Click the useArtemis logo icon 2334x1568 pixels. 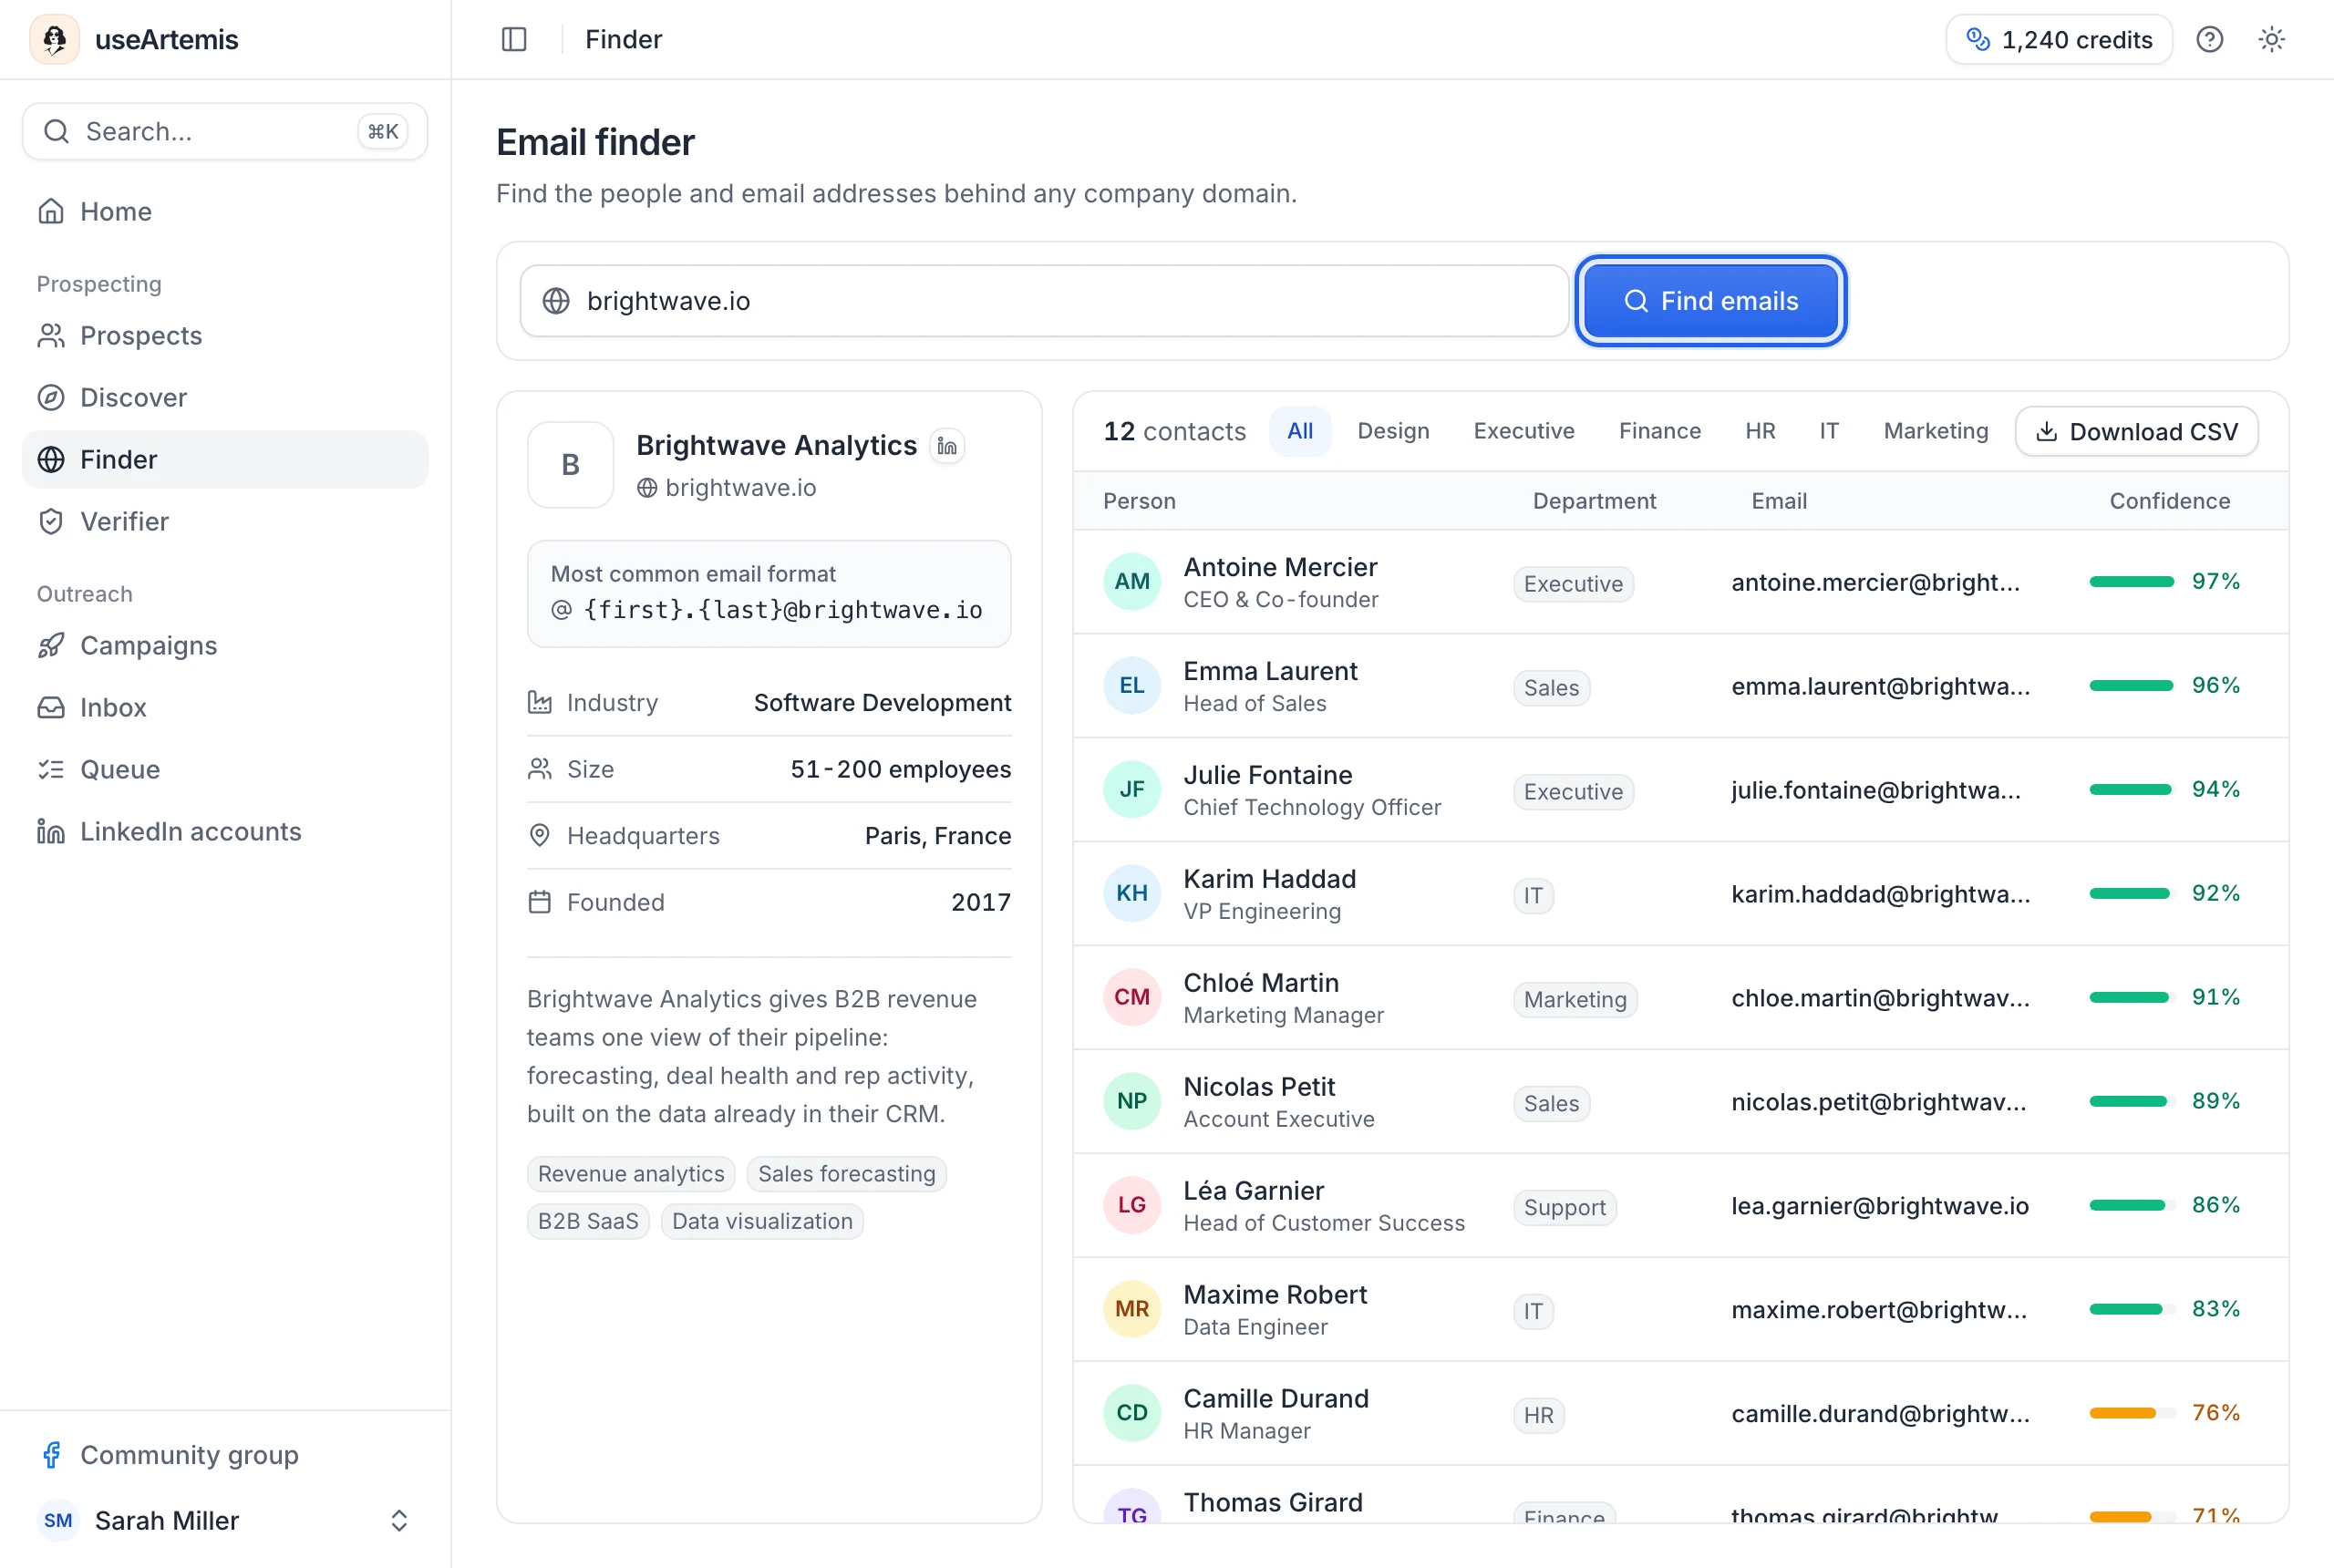(54, 39)
